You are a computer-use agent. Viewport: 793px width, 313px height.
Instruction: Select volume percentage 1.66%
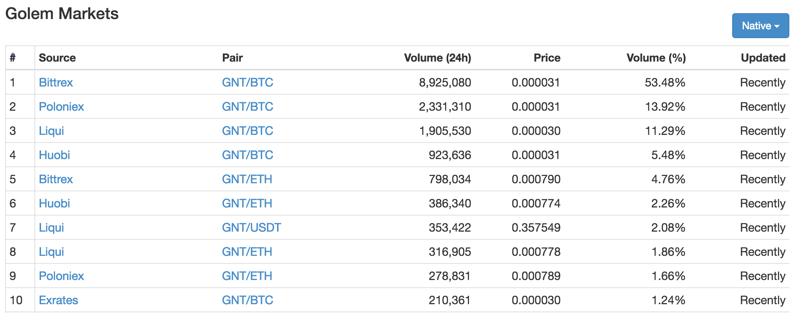click(x=668, y=276)
